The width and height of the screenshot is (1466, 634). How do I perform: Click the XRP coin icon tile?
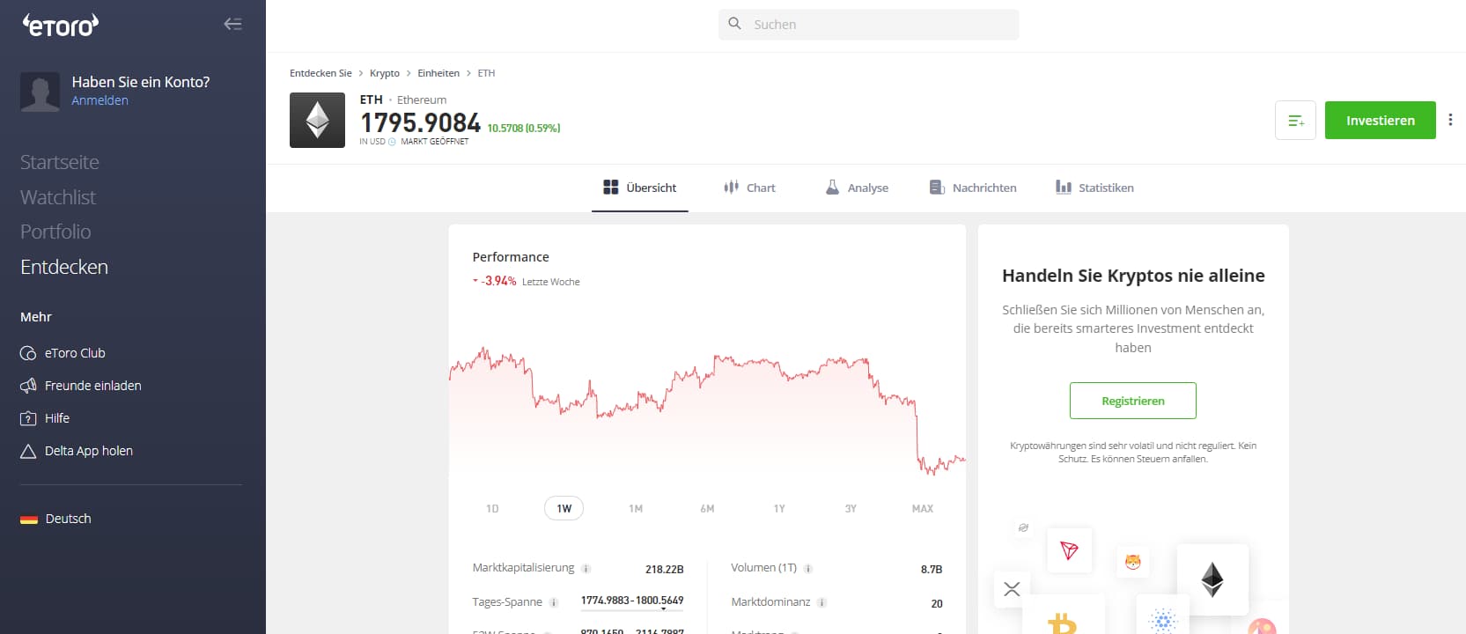1012,589
